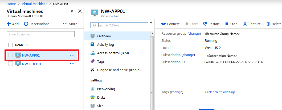Click the Diagnose wrench icon
282x110 pixels.
click(93, 70)
